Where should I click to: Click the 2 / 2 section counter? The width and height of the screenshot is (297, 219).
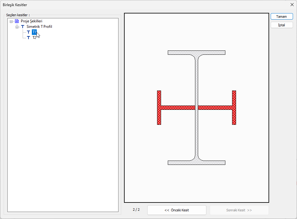point(136,210)
